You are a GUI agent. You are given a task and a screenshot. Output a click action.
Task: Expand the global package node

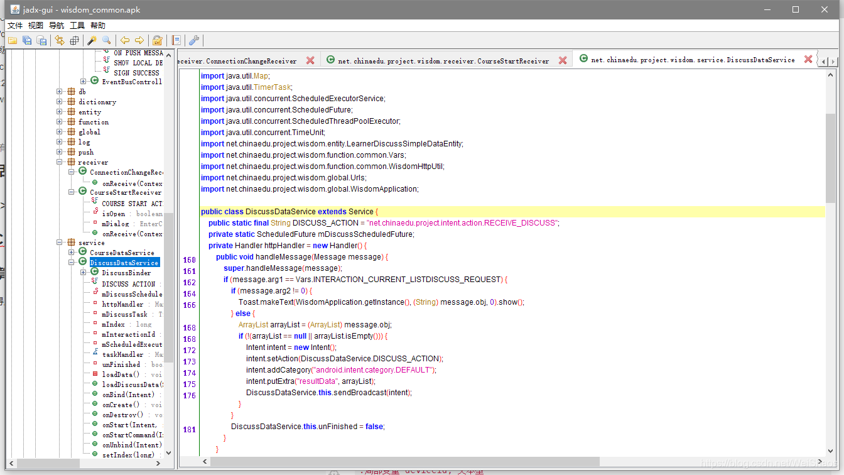(60, 132)
